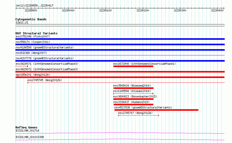Click ruler position 32289900
The image size is (232, 143).
[31, 10]
